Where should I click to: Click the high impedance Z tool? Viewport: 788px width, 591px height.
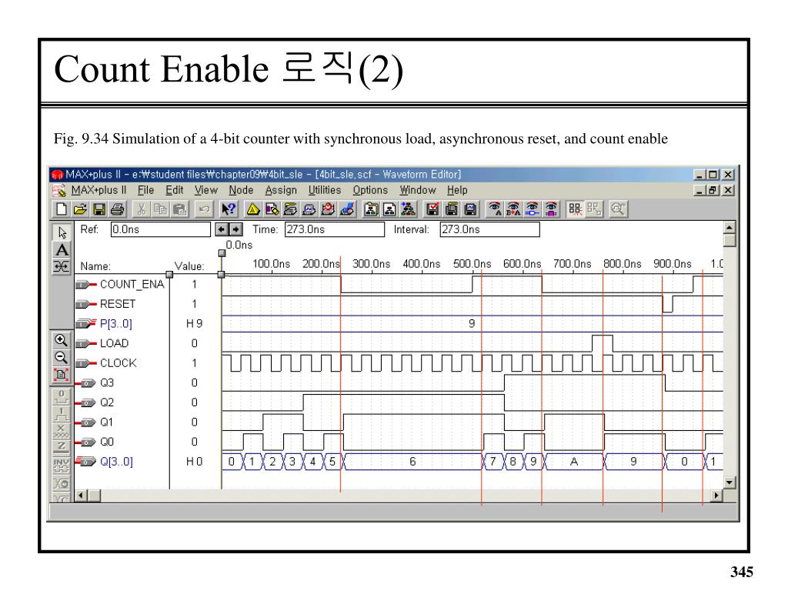point(62,449)
